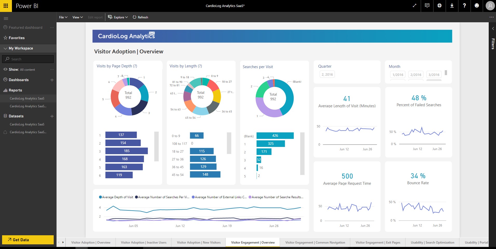Switch to Visitor Adoption | New Visitors tab
This screenshot has width=496, height=249.
pyautogui.click(x=199, y=243)
